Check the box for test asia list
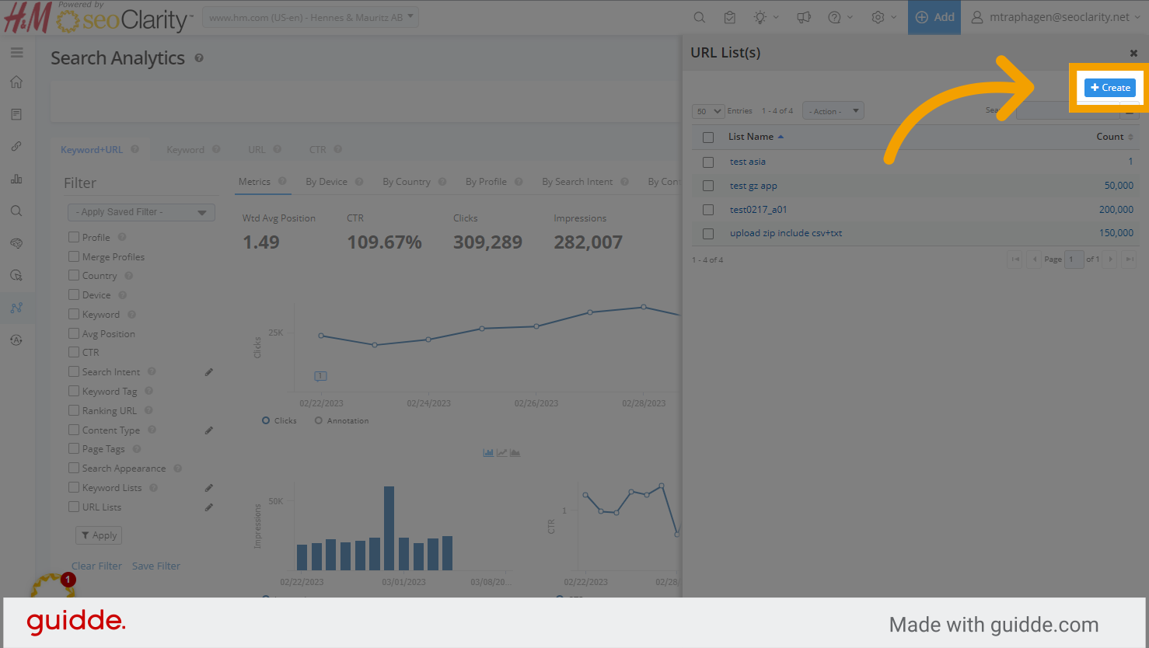 tap(707, 162)
